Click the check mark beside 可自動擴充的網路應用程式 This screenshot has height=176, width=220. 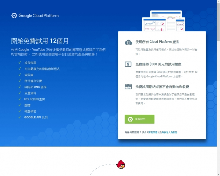coord(20,69)
